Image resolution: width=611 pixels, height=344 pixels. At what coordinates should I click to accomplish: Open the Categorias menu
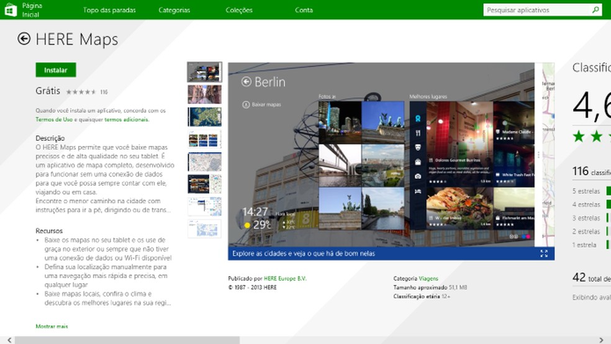pyautogui.click(x=174, y=10)
